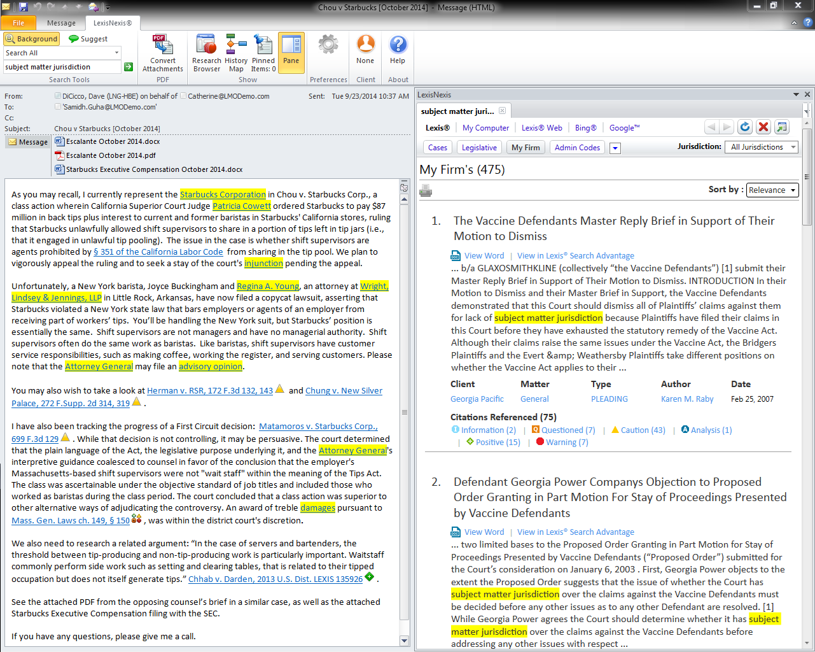
Task: Switch to the Message ribbon tab
Action: tap(61, 23)
